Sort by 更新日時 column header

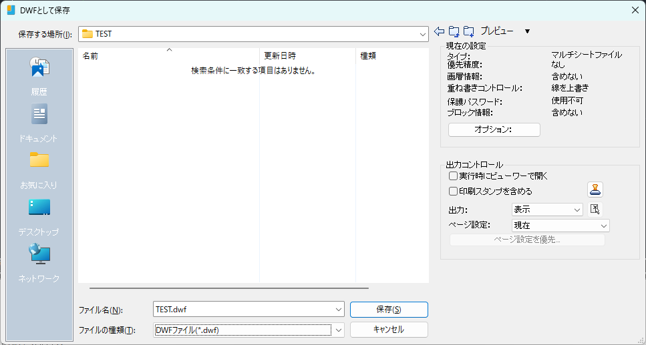click(307, 56)
